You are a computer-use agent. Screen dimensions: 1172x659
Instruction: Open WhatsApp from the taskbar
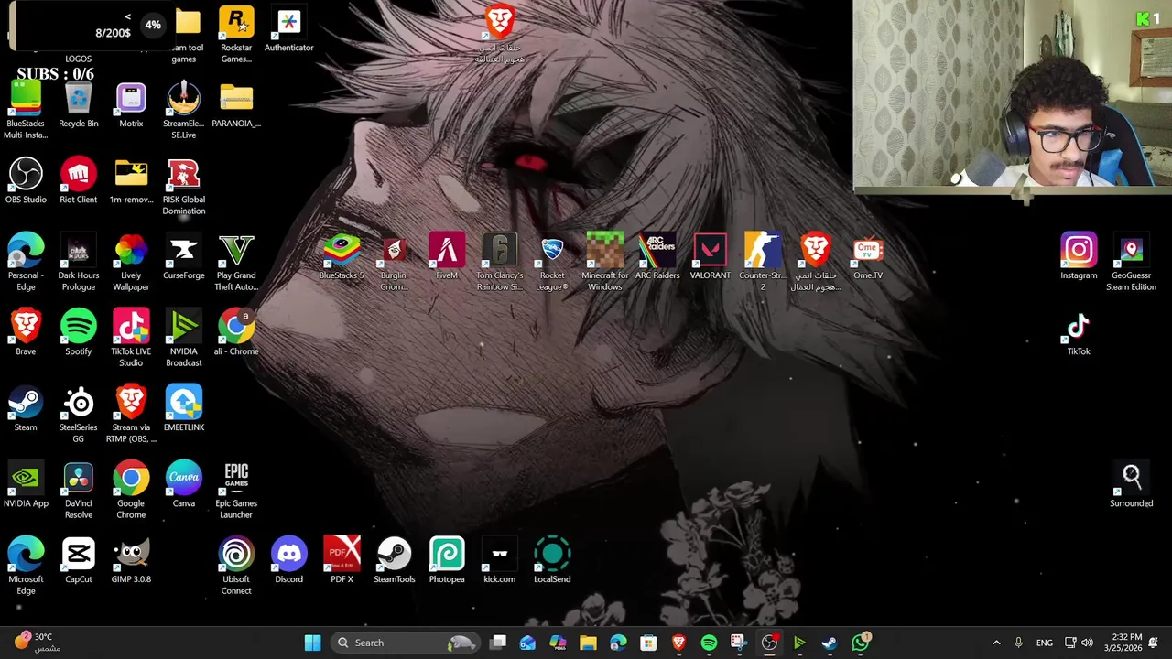861,643
